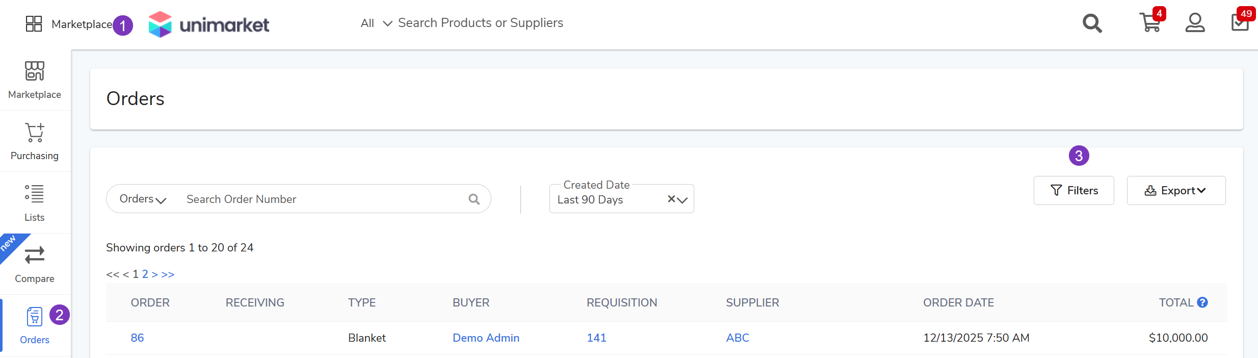1258x358 pixels.
Task: Open the Created Date dropdown
Action: [683, 200]
